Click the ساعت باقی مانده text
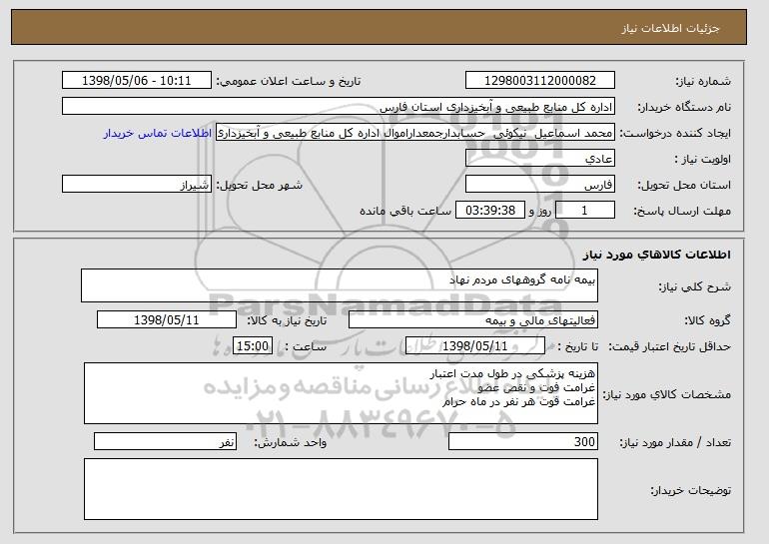Screen dimensions: 769x544 405,211
